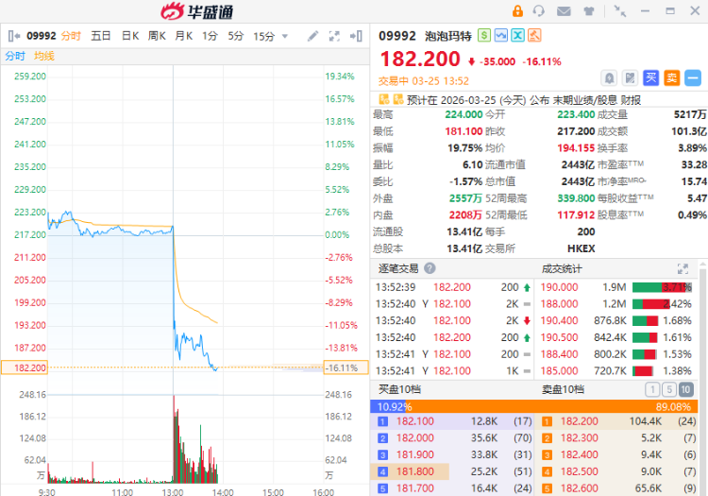Click the light blue minus button
The width and height of the screenshot is (708, 496).
click(693, 78)
